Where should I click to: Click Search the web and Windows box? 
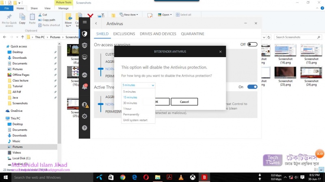point(52,177)
